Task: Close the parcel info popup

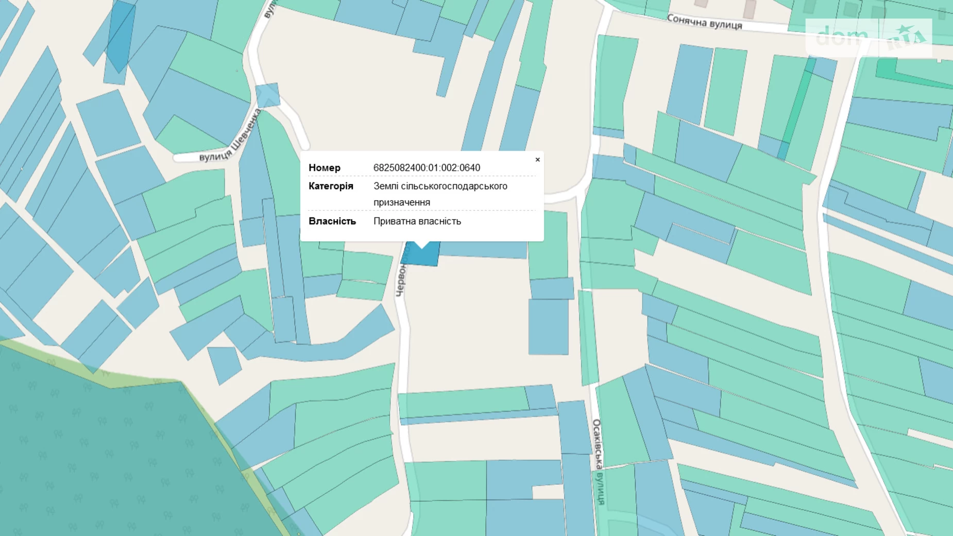Action: click(537, 160)
